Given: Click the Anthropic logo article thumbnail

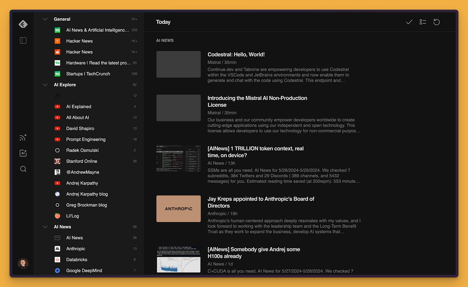Looking at the screenshot, I should coord(179,209).
